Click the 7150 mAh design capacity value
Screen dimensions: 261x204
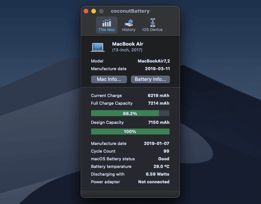pyautogui.click(x=159, y=122)
